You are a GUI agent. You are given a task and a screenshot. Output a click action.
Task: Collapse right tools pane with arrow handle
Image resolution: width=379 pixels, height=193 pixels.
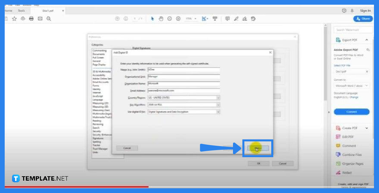pos(329,112)
